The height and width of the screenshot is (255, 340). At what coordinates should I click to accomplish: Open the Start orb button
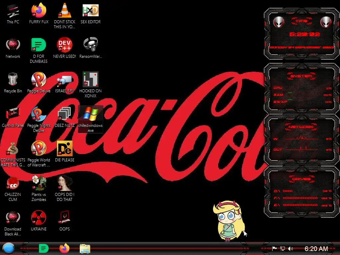(8, 248)
